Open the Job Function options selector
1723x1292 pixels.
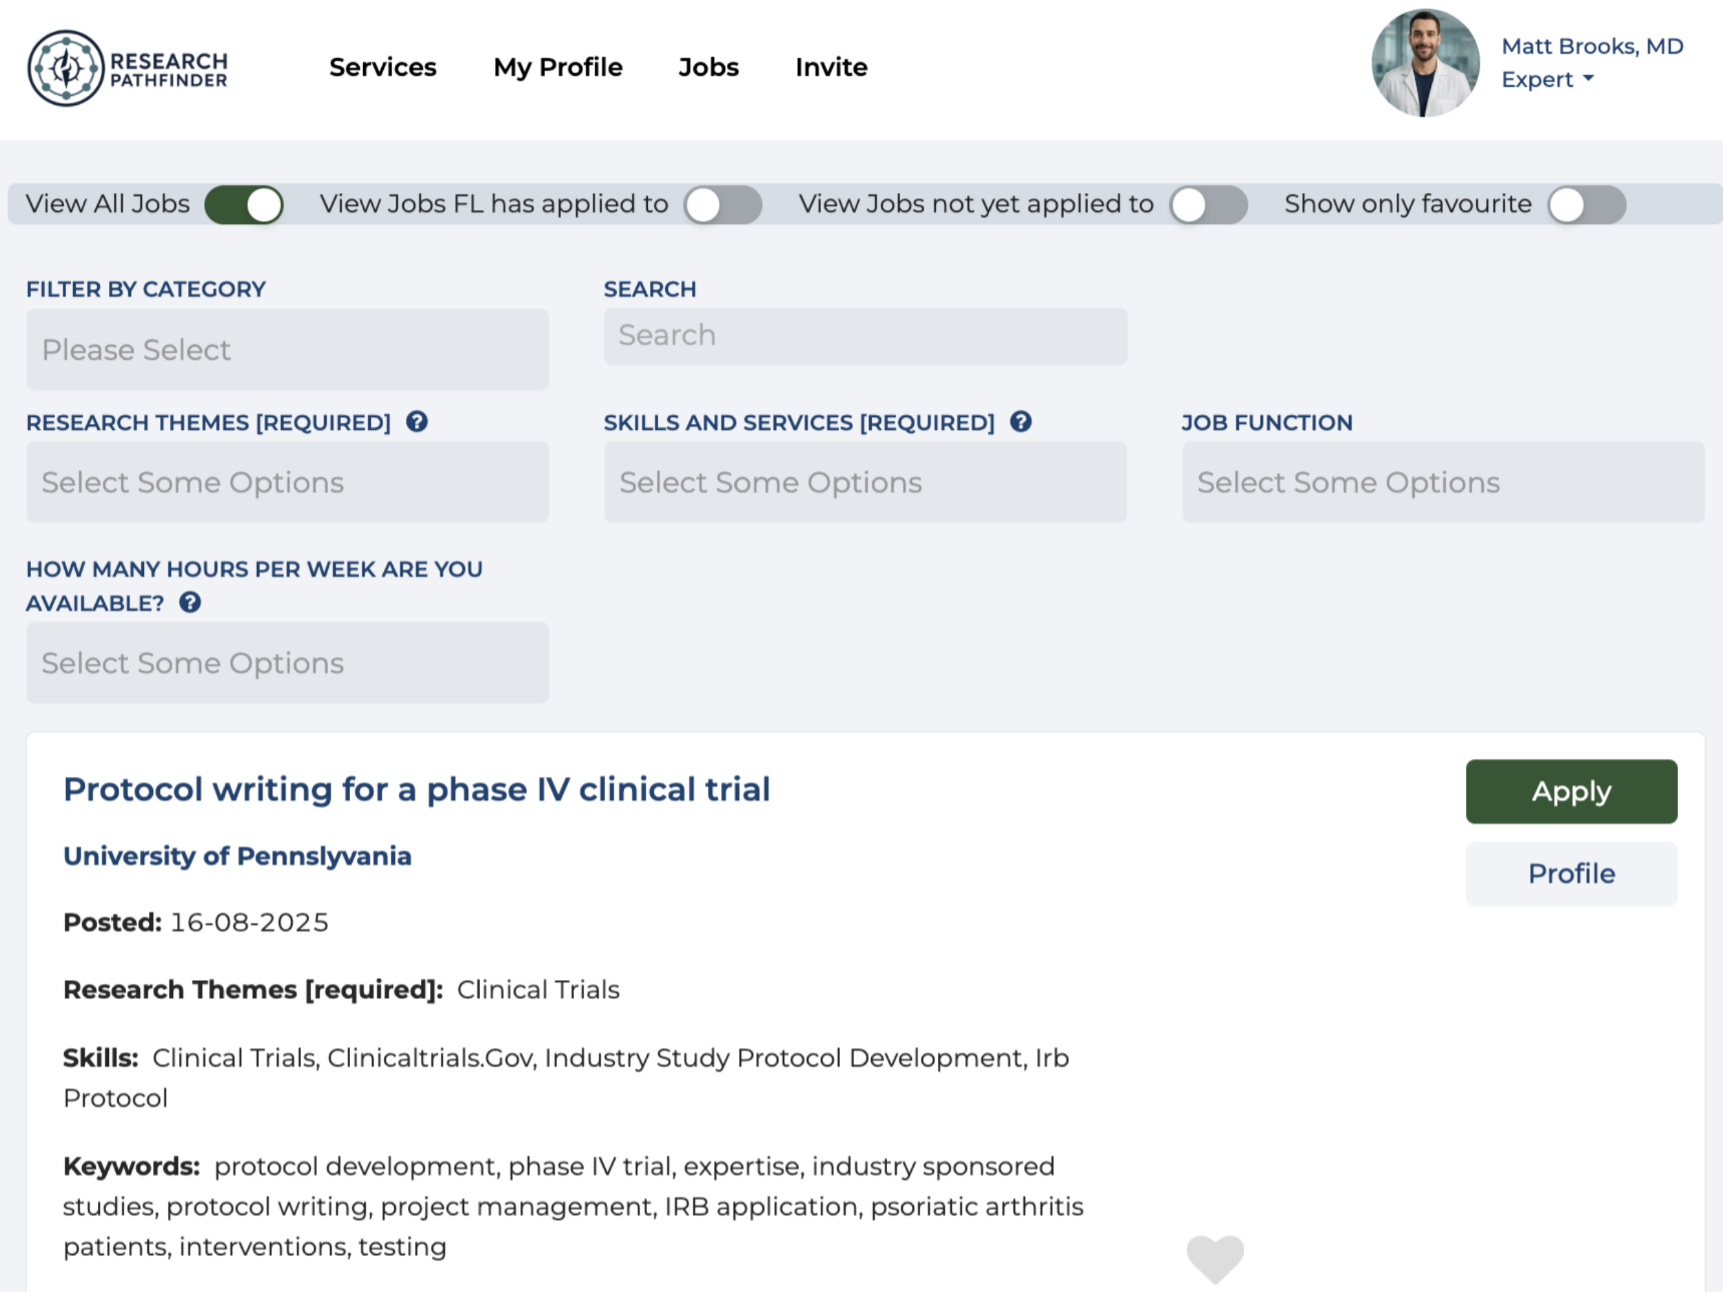(x=1442, y=483)
